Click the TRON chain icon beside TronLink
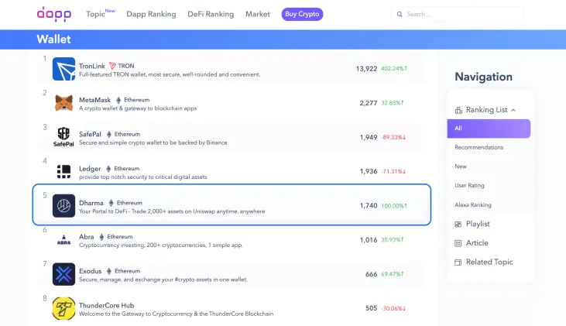Viewport: 566px width, 326px height. point(112,66)
